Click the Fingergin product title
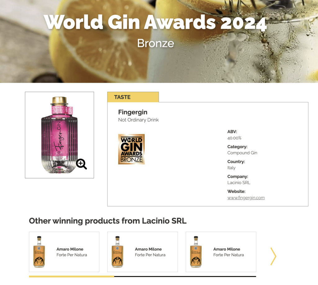This screenshot has width=318, height=285. pos(133,112)
